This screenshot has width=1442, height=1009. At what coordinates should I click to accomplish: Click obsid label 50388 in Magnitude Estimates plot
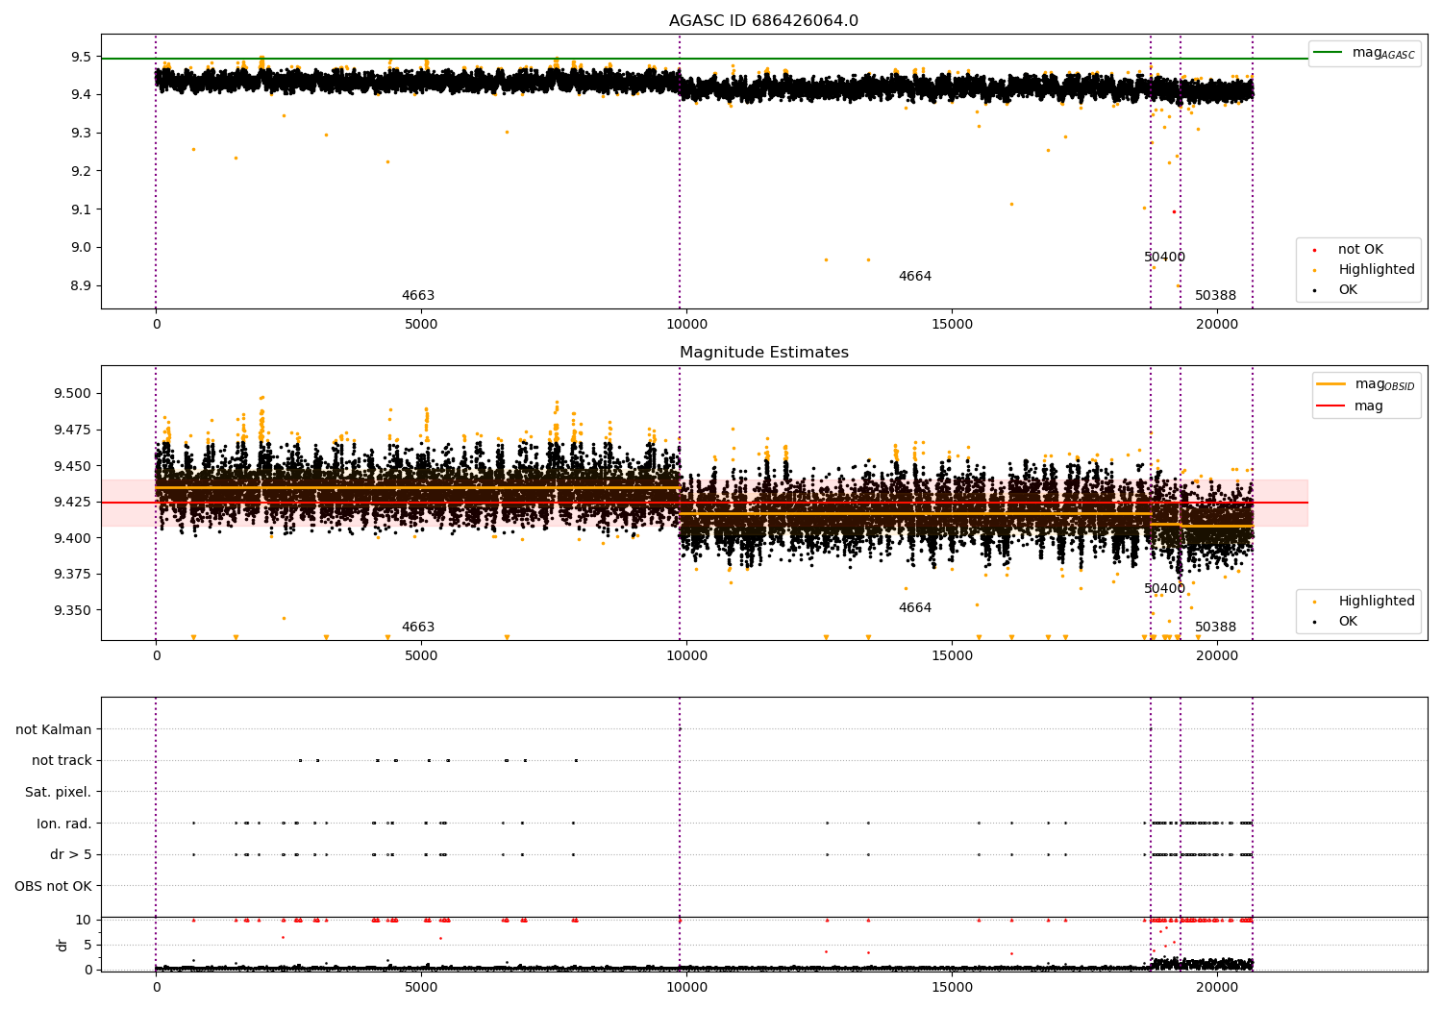tap(1215, 628)
